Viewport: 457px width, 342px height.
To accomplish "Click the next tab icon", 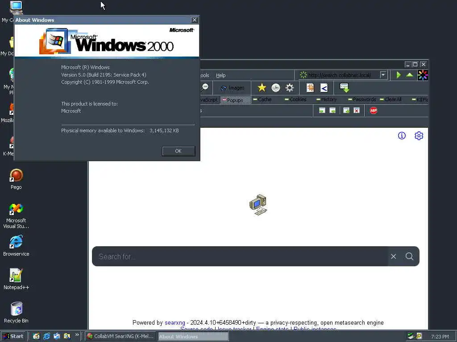I will tap(332, 110).
